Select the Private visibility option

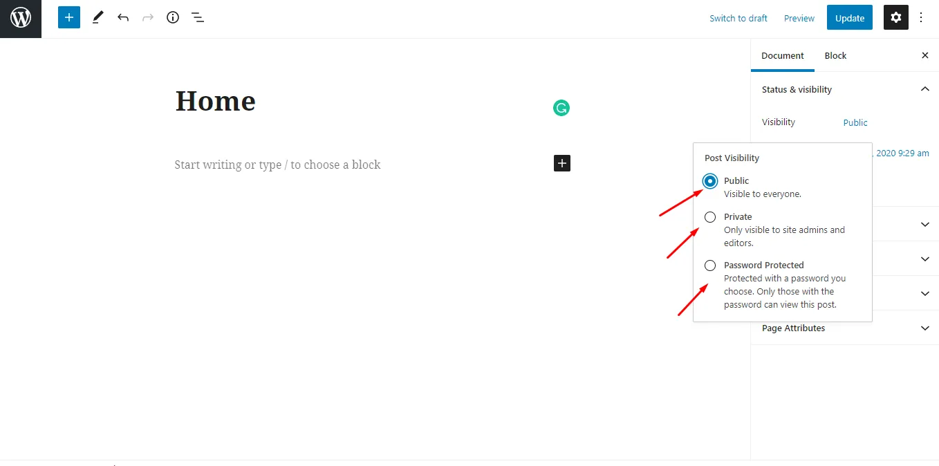click(710, 217)
